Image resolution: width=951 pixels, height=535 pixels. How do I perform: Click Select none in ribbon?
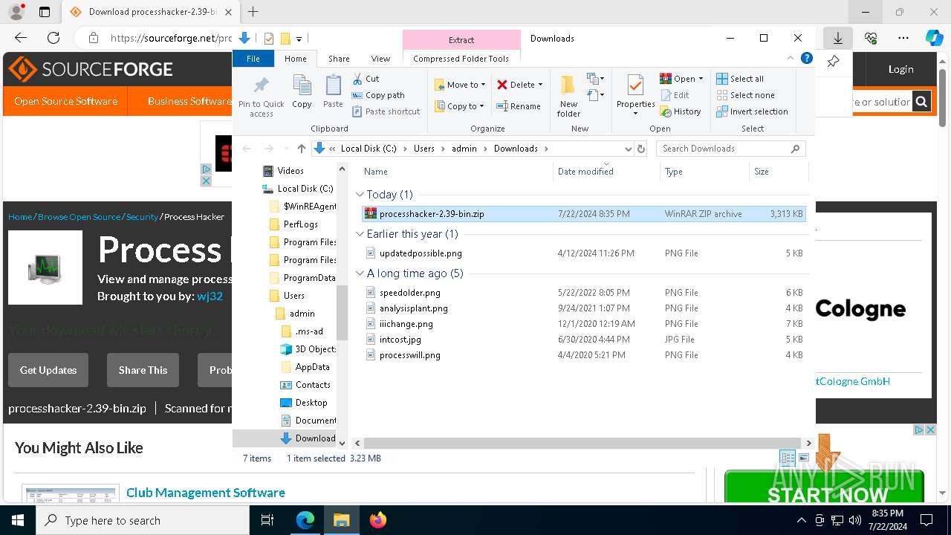click(x=745, y=95)
